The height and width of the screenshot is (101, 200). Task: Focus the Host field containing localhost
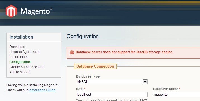point(112,95)
